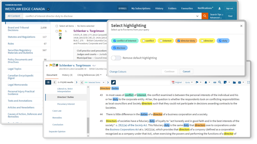The image size is (257, 144).
Task: Open My Subscriptions in header
Action: pyautogui.click(x=141, y=8)
